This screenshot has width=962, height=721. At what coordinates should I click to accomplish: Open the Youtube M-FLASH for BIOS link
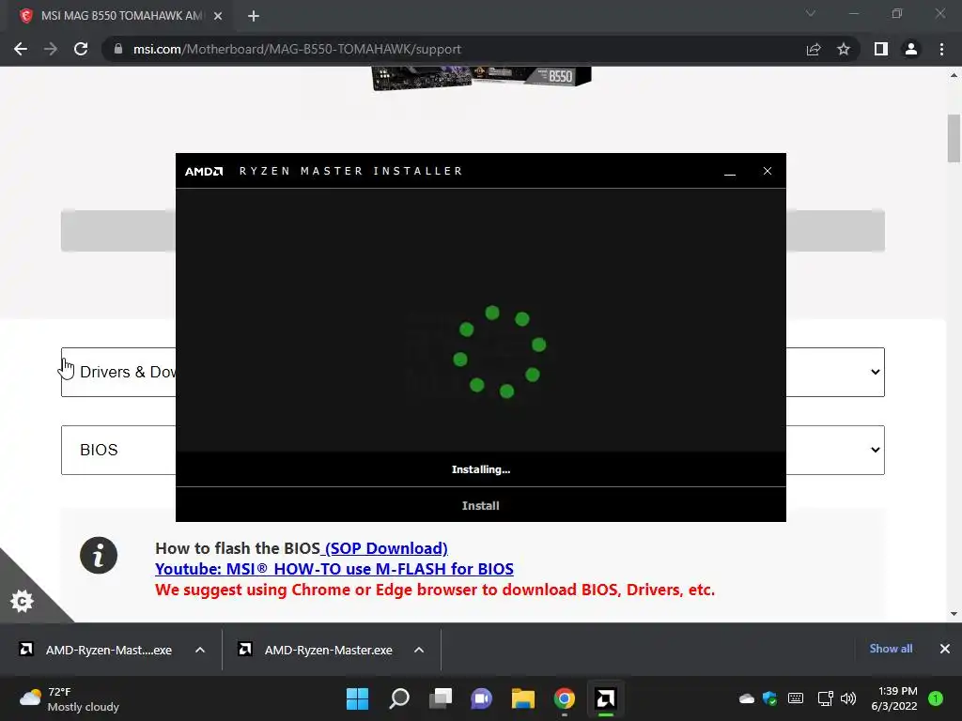click(334, 569)
